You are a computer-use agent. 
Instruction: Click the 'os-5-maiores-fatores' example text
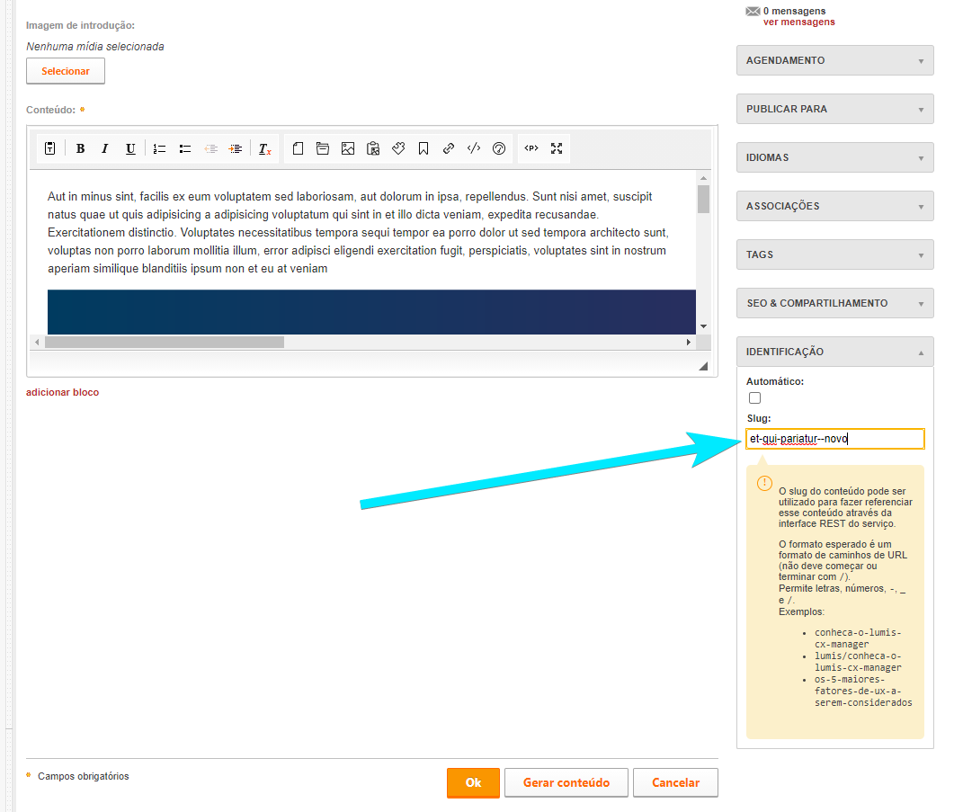[x=863, y=691]
